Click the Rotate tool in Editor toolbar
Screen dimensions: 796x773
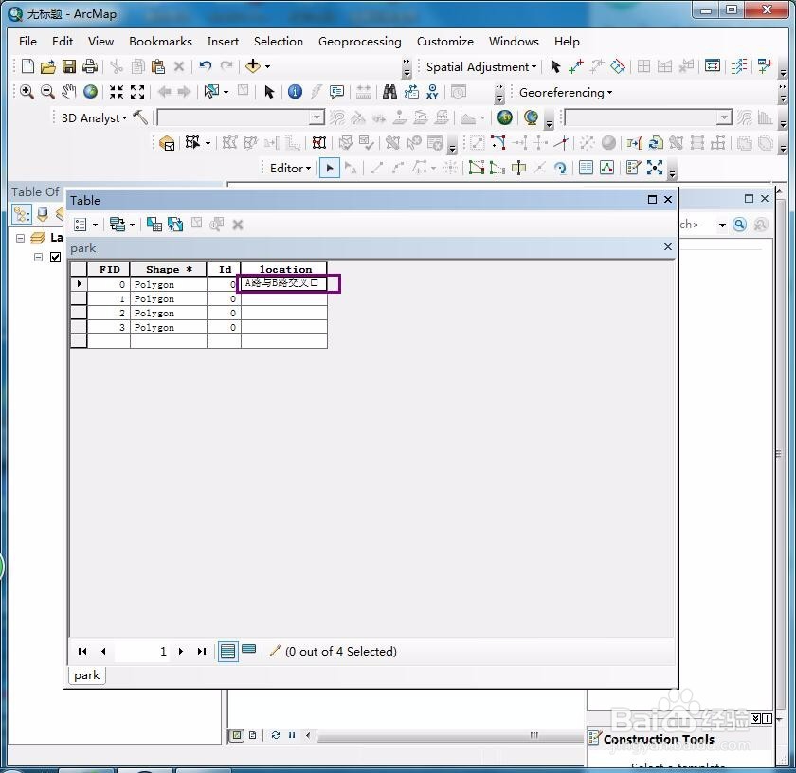click(560, 168)
